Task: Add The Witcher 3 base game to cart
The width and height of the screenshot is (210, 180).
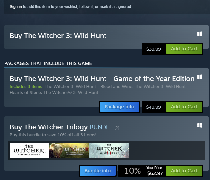Action: 184,49
